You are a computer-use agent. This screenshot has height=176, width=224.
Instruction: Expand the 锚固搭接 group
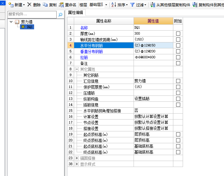[77, 158]
